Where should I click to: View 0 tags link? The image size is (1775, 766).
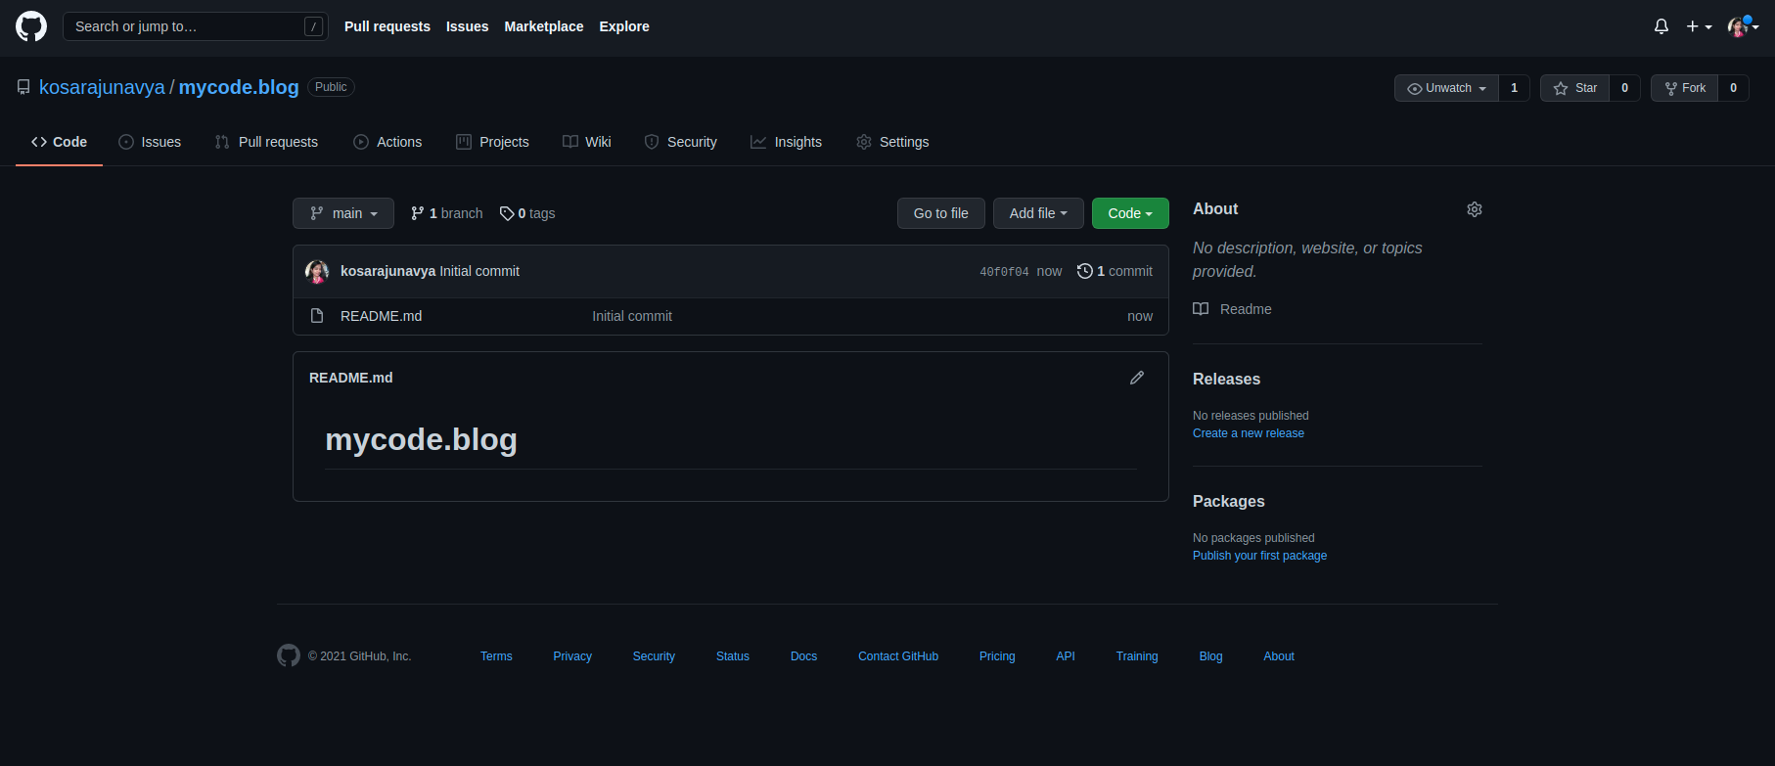[527, 213]
